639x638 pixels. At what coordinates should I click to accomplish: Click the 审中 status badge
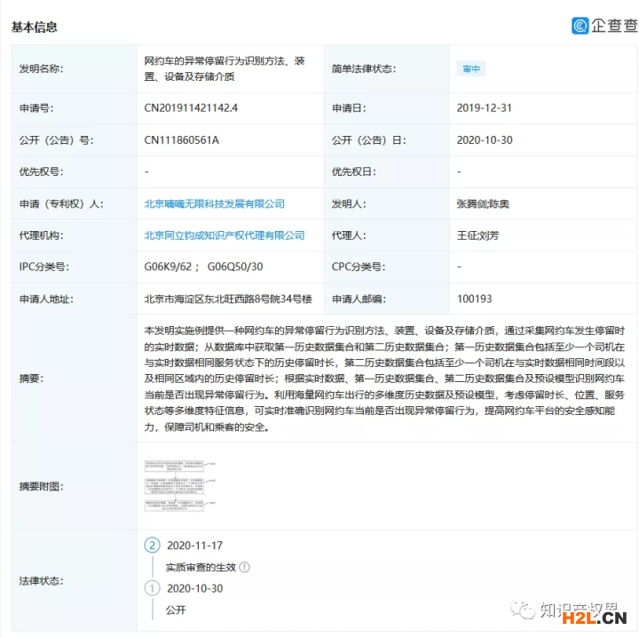pyautogui.click(x=471, y=69)
